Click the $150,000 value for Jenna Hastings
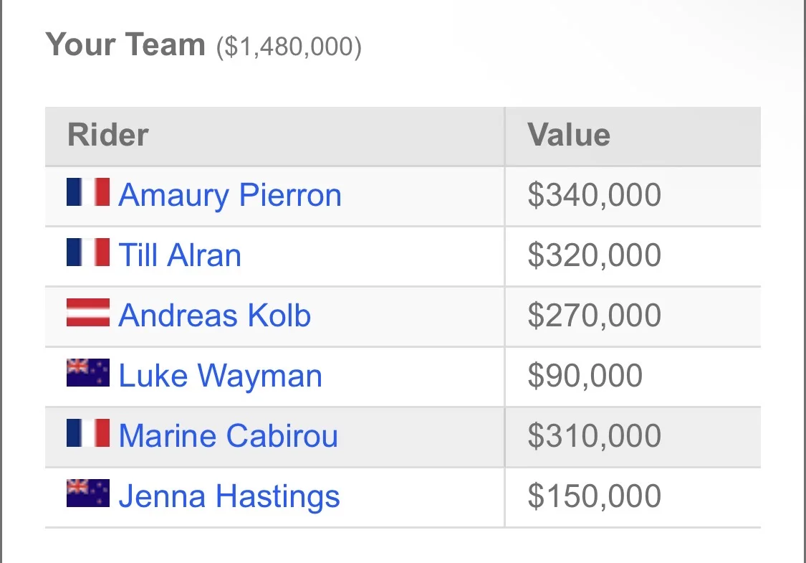 (x=594, y=496)
